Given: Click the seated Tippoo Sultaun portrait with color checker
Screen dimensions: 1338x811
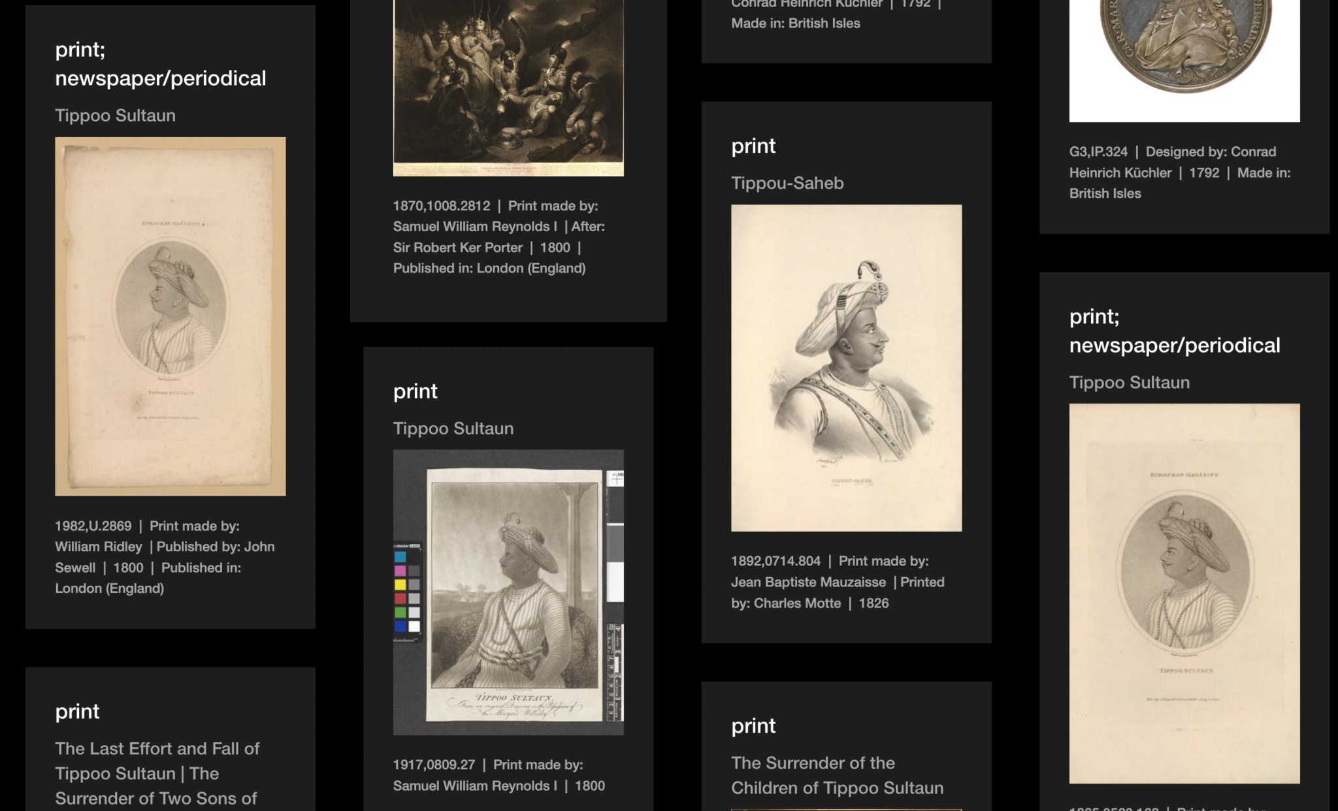Looking at the screenshot, I should (507, 596).
